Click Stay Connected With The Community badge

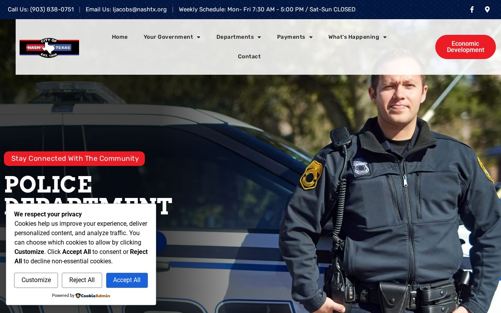[74, 158]
